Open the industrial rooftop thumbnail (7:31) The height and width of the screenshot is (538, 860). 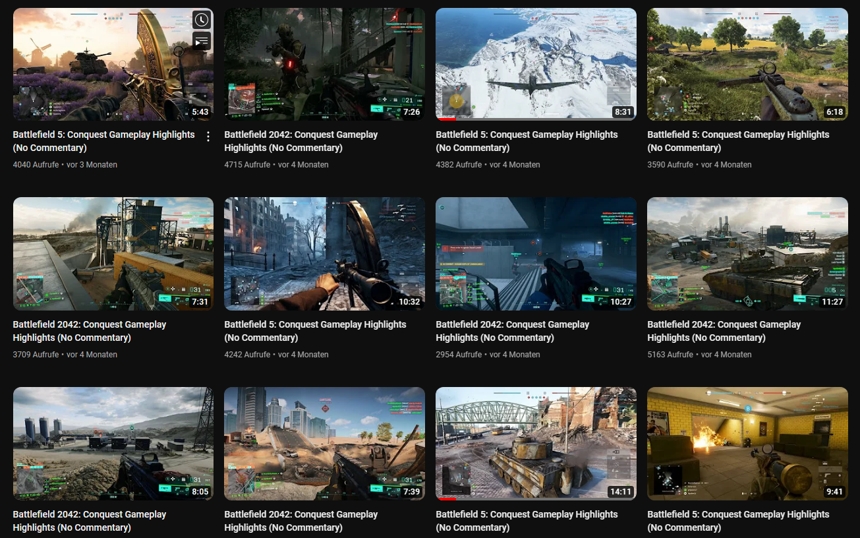[113, 254]
